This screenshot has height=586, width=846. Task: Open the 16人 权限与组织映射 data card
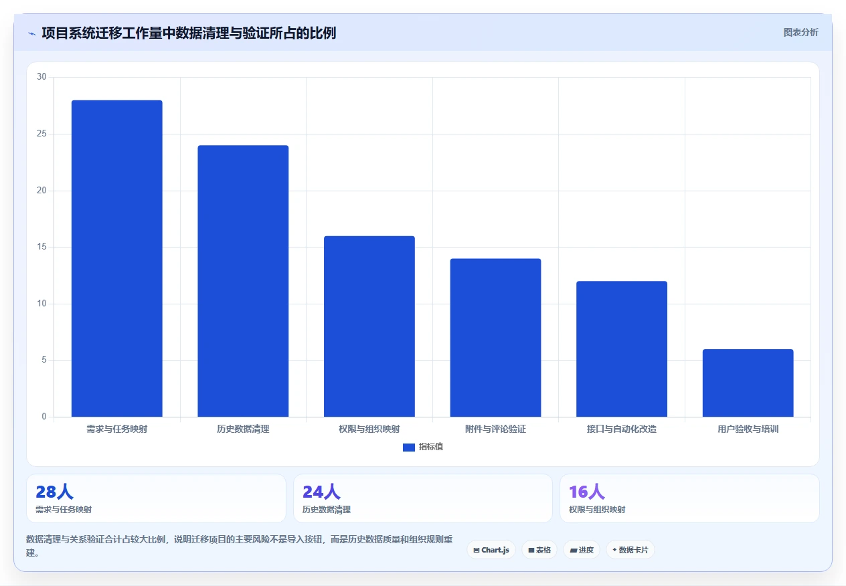689,498
